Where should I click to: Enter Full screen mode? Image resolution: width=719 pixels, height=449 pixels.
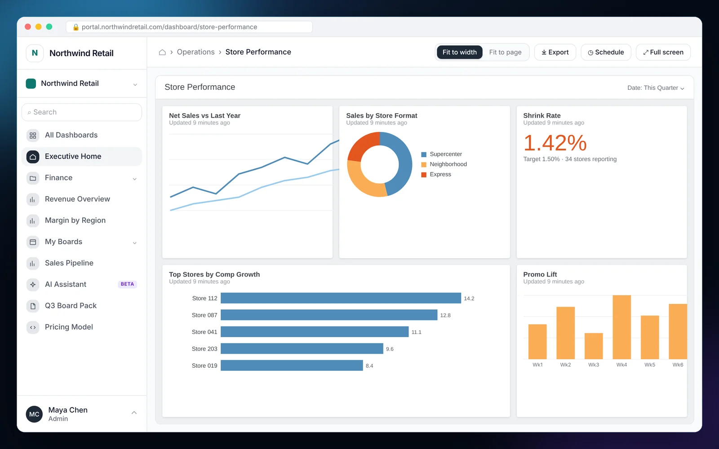(663, 52)
